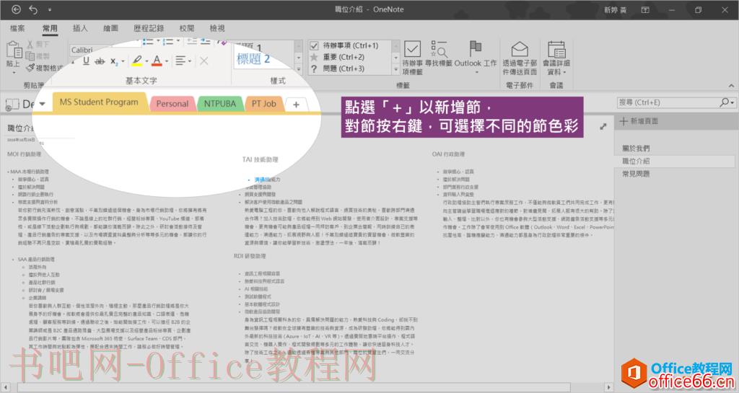Click the 貼上 paste clipboard icon
Viewport: 739px width, 393px height.
[14, 50]
